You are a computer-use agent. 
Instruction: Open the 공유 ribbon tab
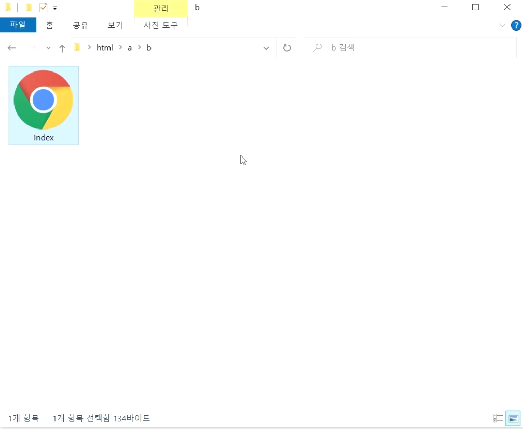click(x=80, y=25)
